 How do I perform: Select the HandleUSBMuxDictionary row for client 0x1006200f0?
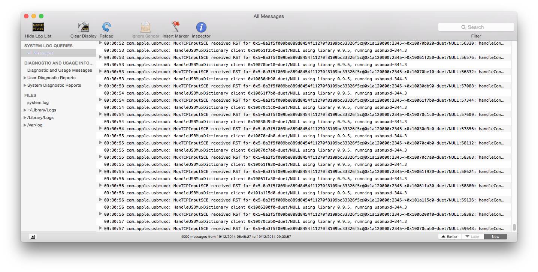304,207
